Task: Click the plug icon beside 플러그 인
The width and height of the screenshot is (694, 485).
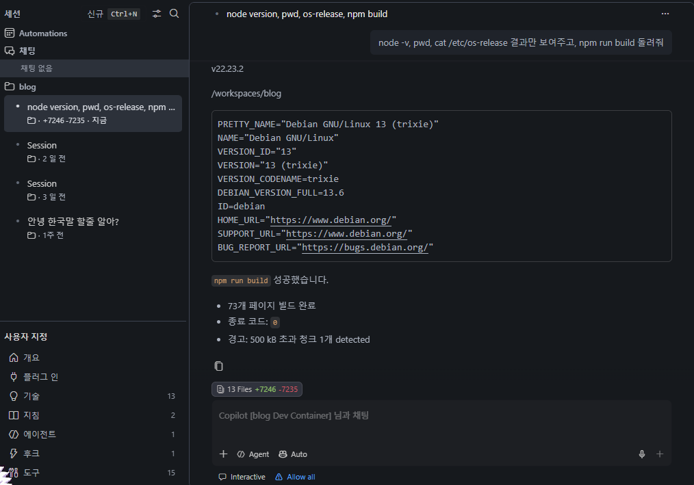Action: pos(14,377)
